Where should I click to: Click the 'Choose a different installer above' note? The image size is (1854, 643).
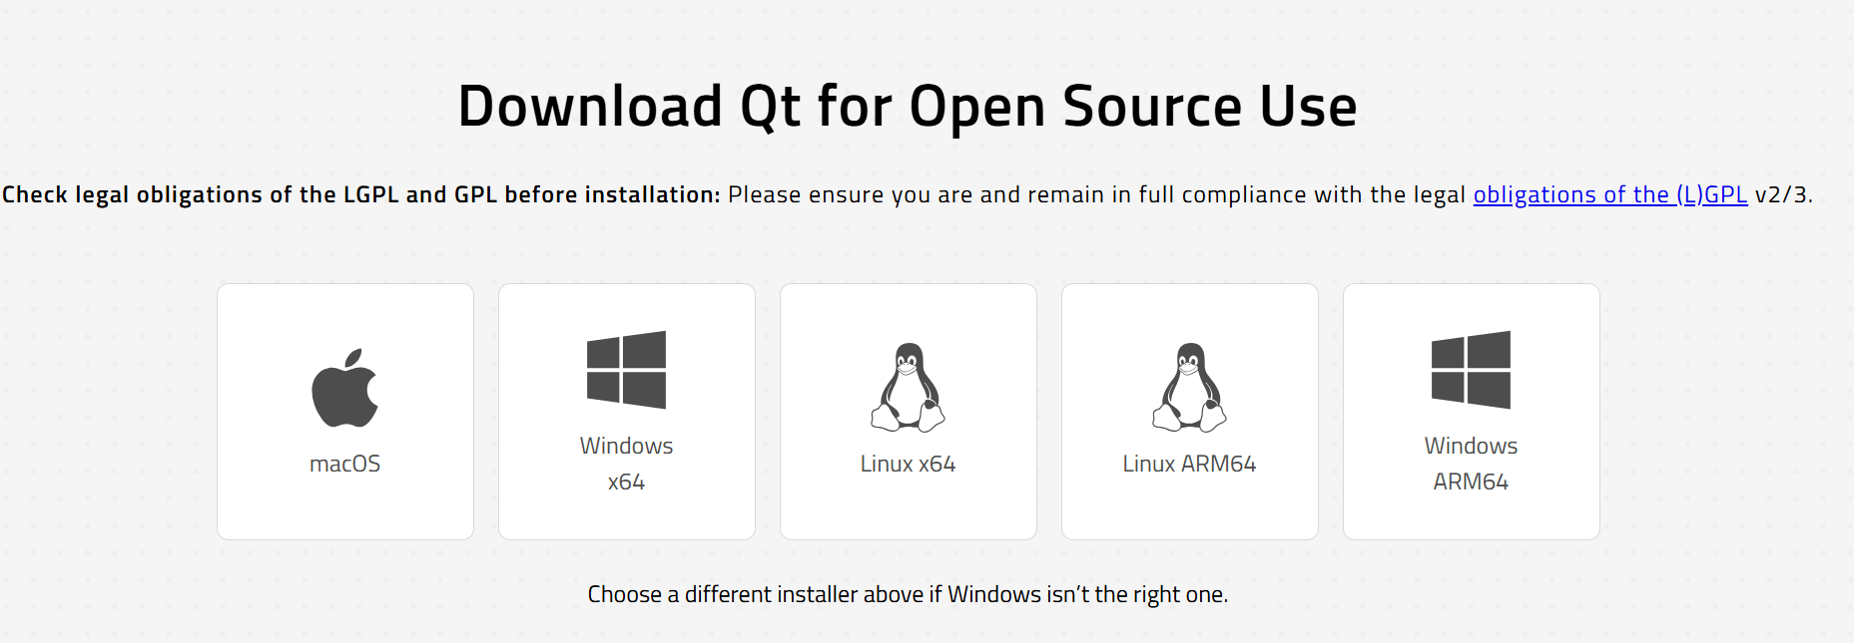point(908,594)
